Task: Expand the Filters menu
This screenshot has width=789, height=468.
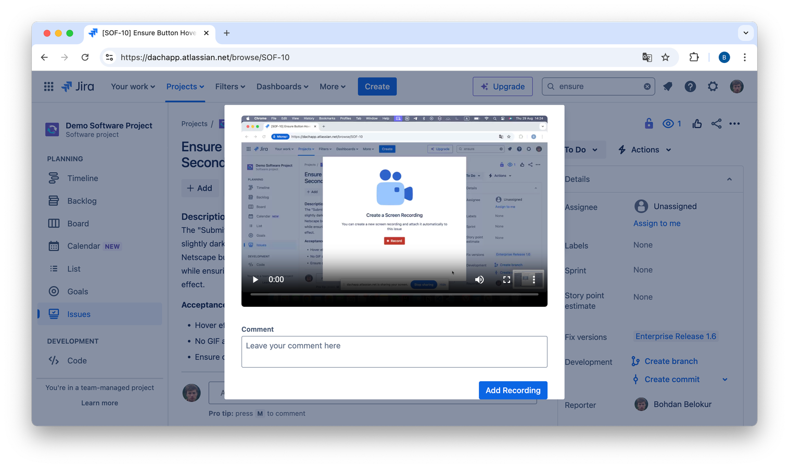Action: tap(230, 86)
